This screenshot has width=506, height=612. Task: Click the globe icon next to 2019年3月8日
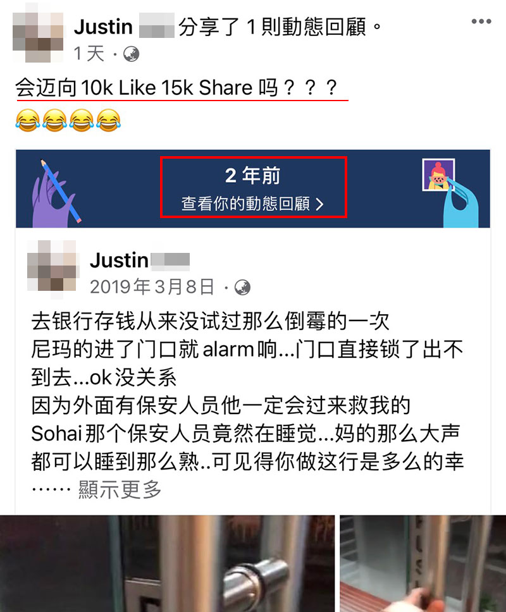coord(242,288)
